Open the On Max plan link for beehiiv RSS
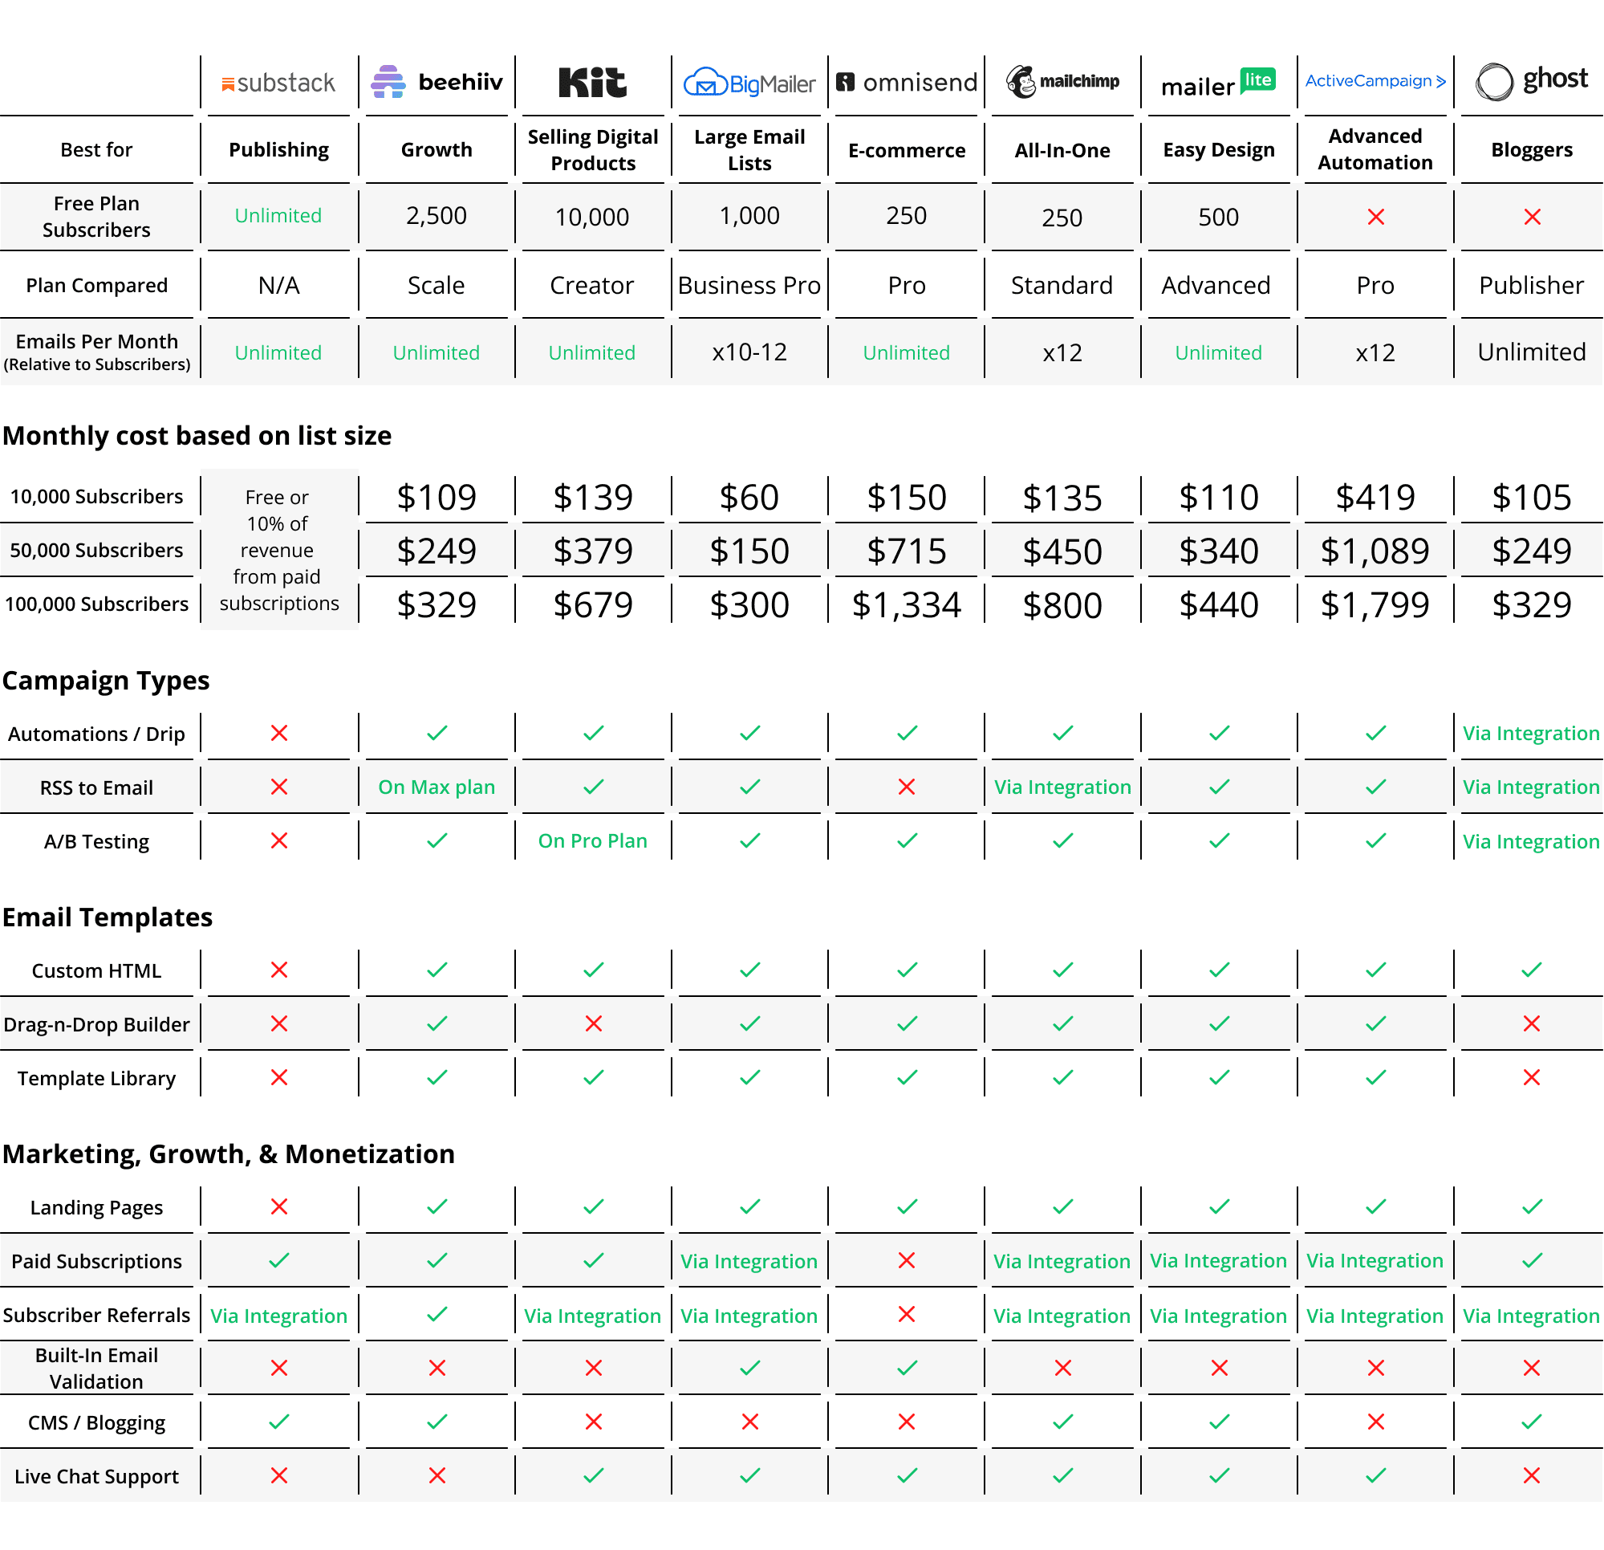The image size is (1604, 1550). click(x=437, y=787)
